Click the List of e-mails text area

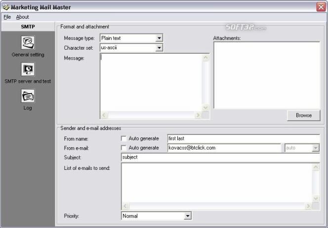pyautogui.click(x=217, y=183)
